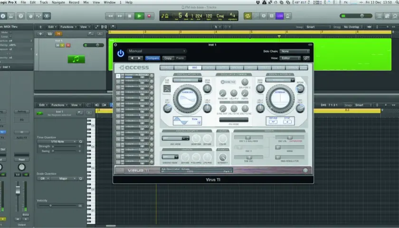Image resolution: width=399 pixels, height=228 pixels.
Task: Select next preset arrow in plugin header
Action: coord(139,58)
